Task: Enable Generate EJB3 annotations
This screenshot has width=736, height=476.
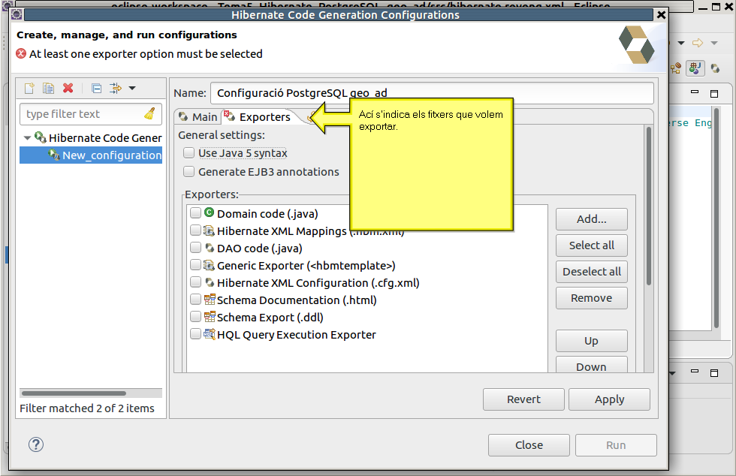Action: [189, 172]
